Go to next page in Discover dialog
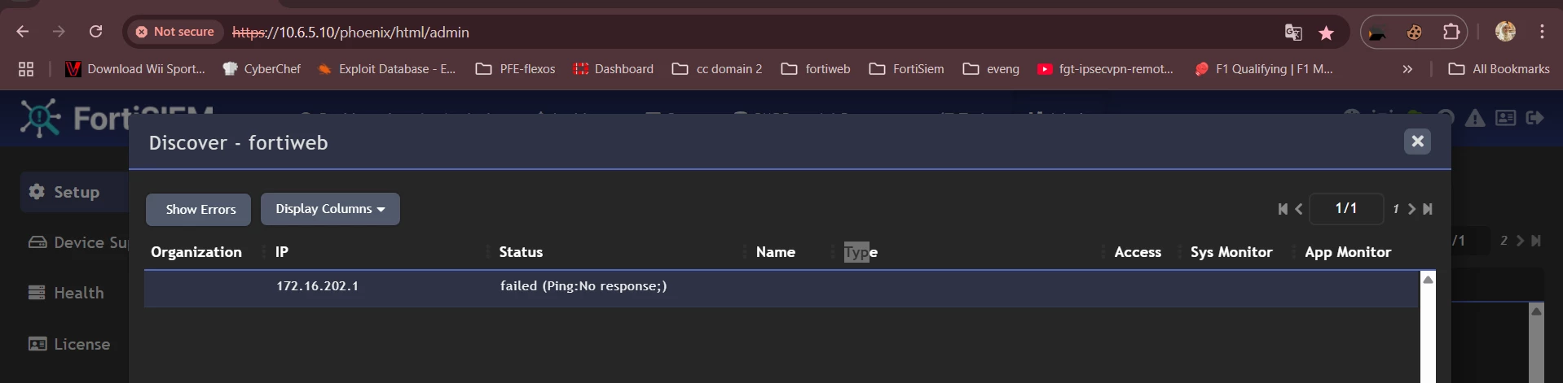 1411,209
